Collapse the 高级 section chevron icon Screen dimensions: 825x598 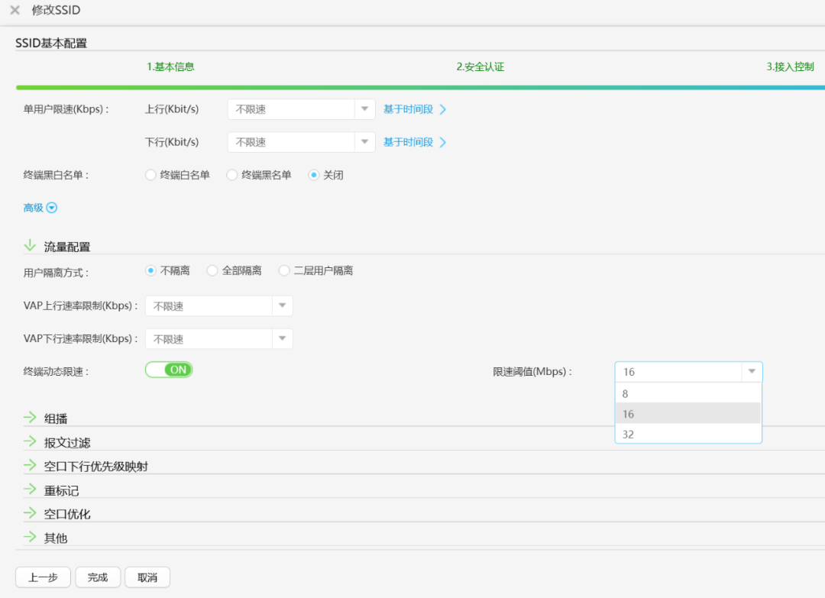click(52, 208)
